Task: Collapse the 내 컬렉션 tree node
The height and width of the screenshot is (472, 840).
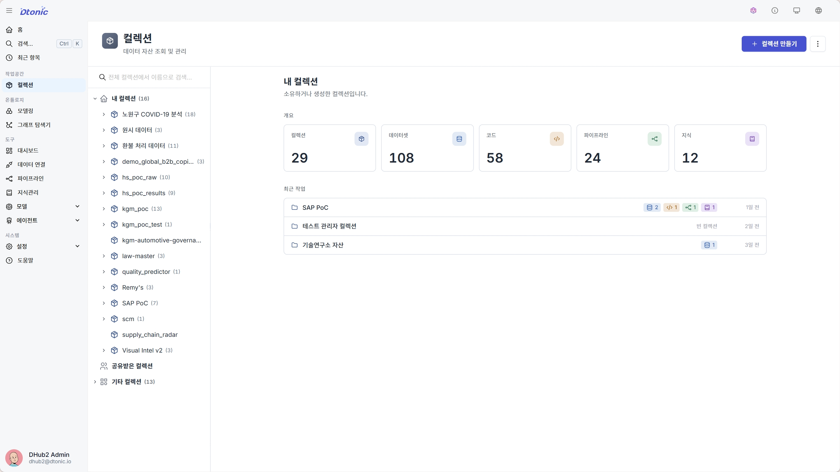Action: [x=95, y=98]
